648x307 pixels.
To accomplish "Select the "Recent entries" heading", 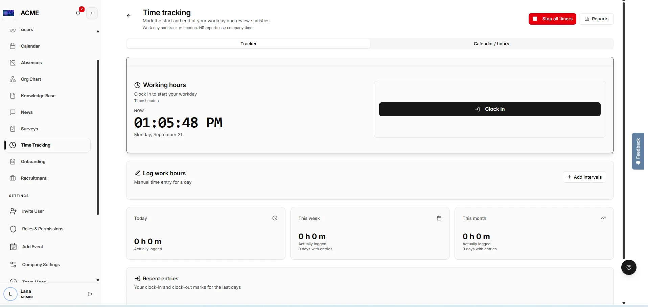I will [161, 279].
